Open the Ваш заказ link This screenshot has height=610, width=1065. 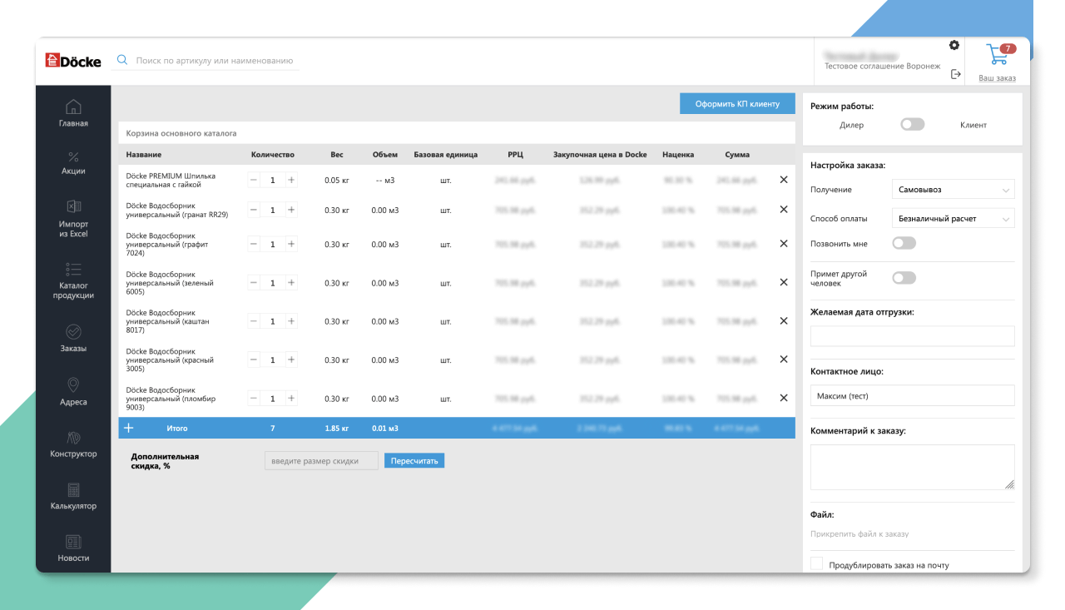point(997,78)
